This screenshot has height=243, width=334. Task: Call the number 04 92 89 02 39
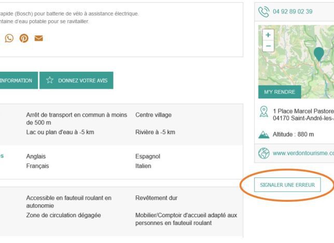coord(293,12)
